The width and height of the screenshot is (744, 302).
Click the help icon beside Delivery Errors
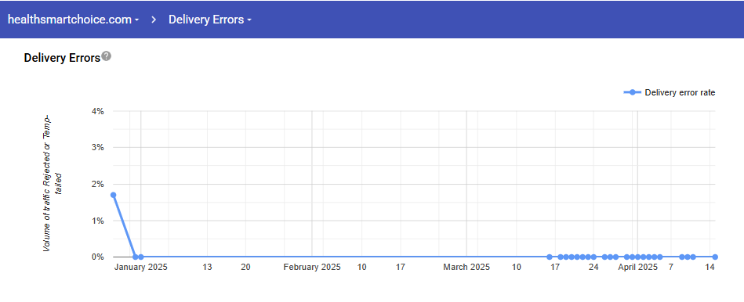pos(107,57)
